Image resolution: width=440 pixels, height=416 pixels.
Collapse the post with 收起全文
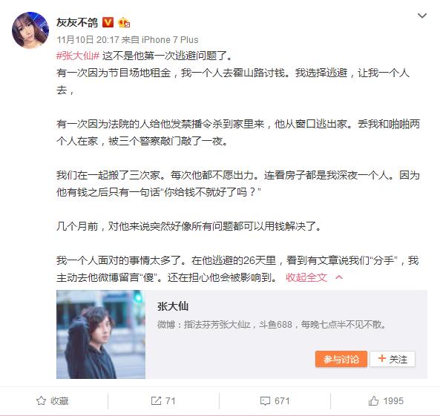click(306, 277)
